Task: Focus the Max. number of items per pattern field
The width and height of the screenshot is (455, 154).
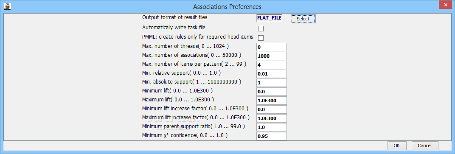Action: 272,64
